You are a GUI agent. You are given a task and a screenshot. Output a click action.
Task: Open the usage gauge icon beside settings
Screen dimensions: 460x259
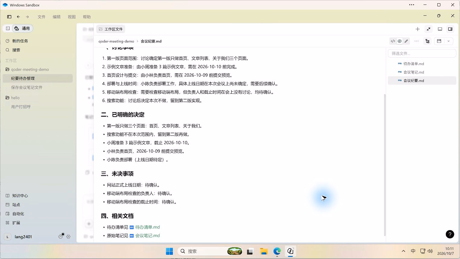pyautogui.click(x=61, y=237)
